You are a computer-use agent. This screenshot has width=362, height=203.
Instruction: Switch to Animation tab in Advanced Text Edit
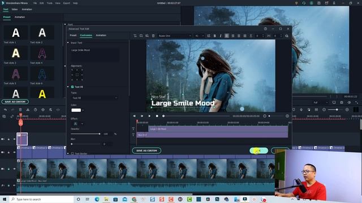(x=101, y=35)
